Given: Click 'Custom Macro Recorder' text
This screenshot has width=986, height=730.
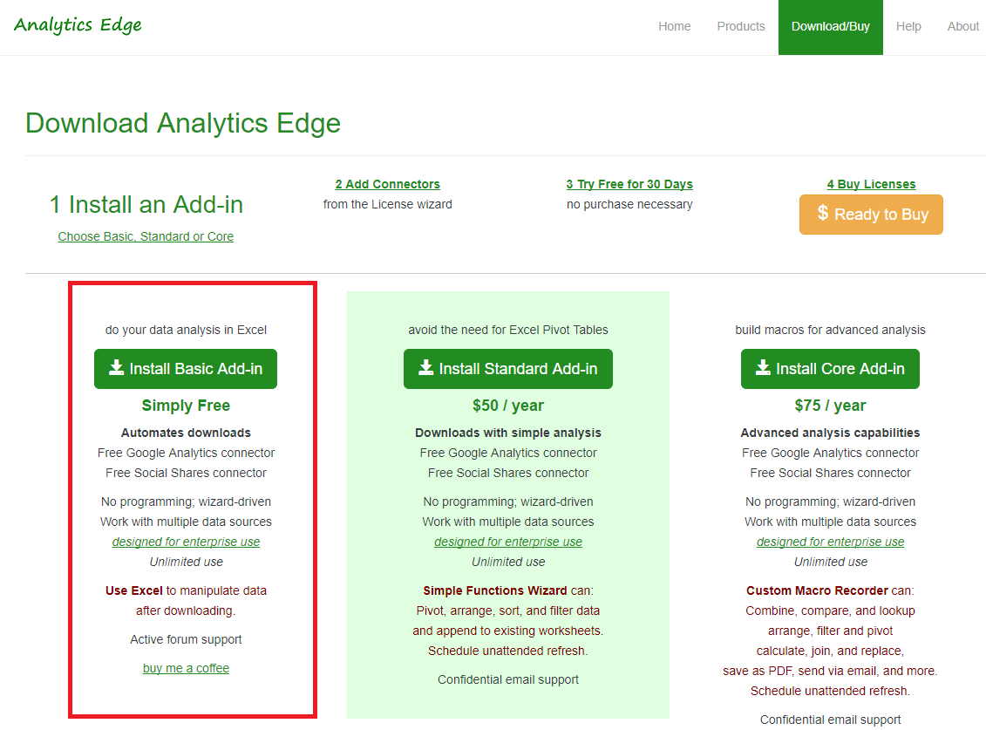Looking at the screenshot, I should [817, 591].
